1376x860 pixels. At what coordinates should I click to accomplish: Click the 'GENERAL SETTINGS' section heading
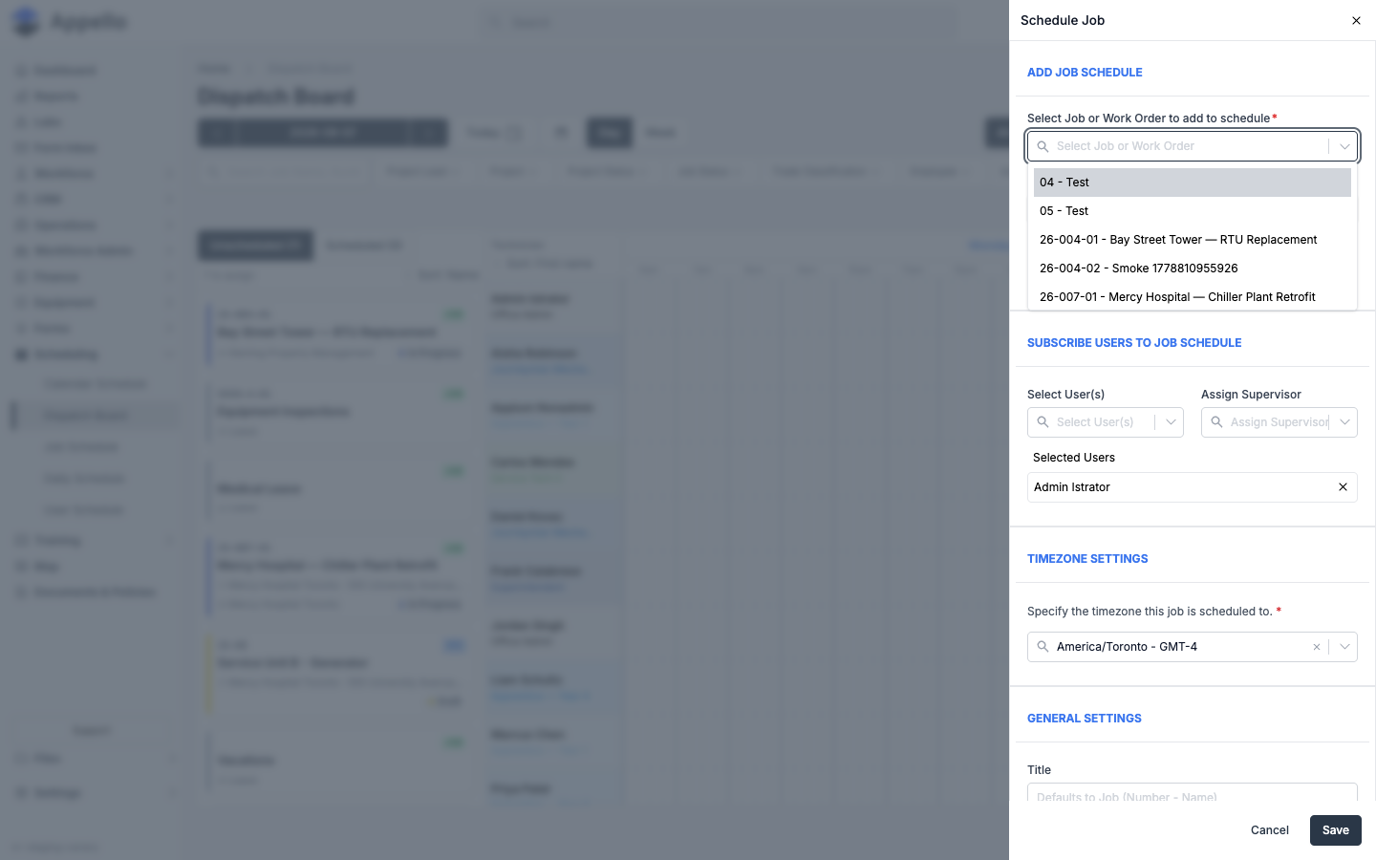coord(1085,719)
